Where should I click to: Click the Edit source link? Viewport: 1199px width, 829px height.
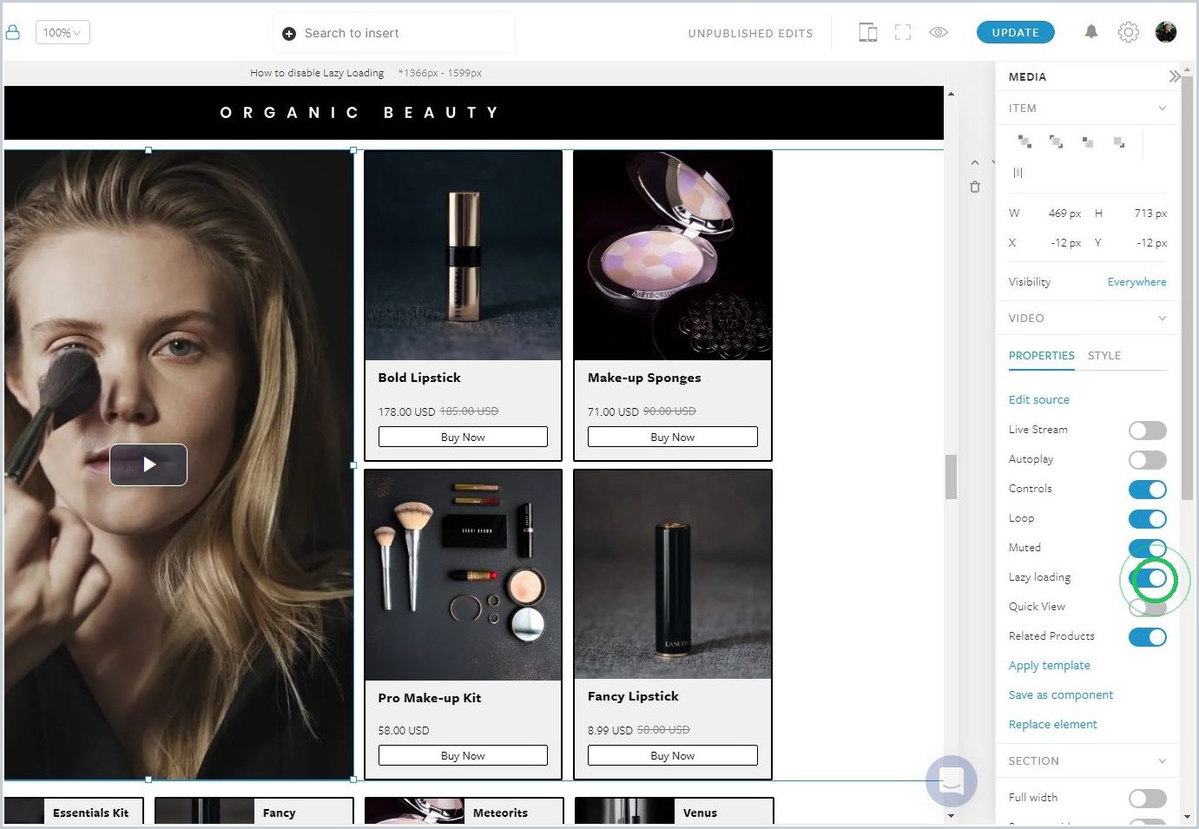[x=1039, y=400]
